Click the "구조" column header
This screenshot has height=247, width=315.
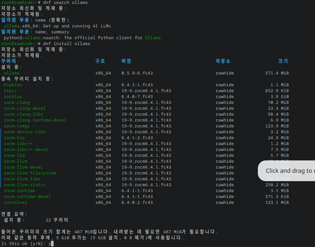point(100,61)
